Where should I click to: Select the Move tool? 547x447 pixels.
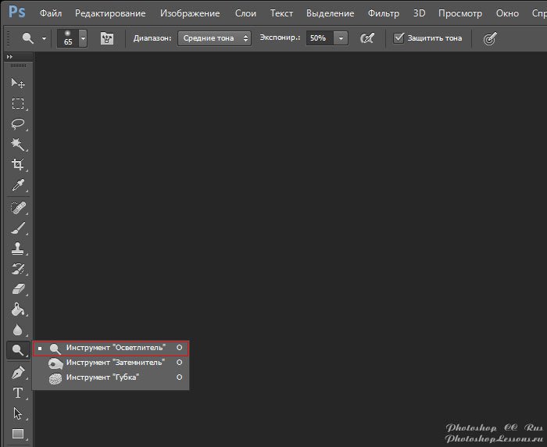pos(17,84)
